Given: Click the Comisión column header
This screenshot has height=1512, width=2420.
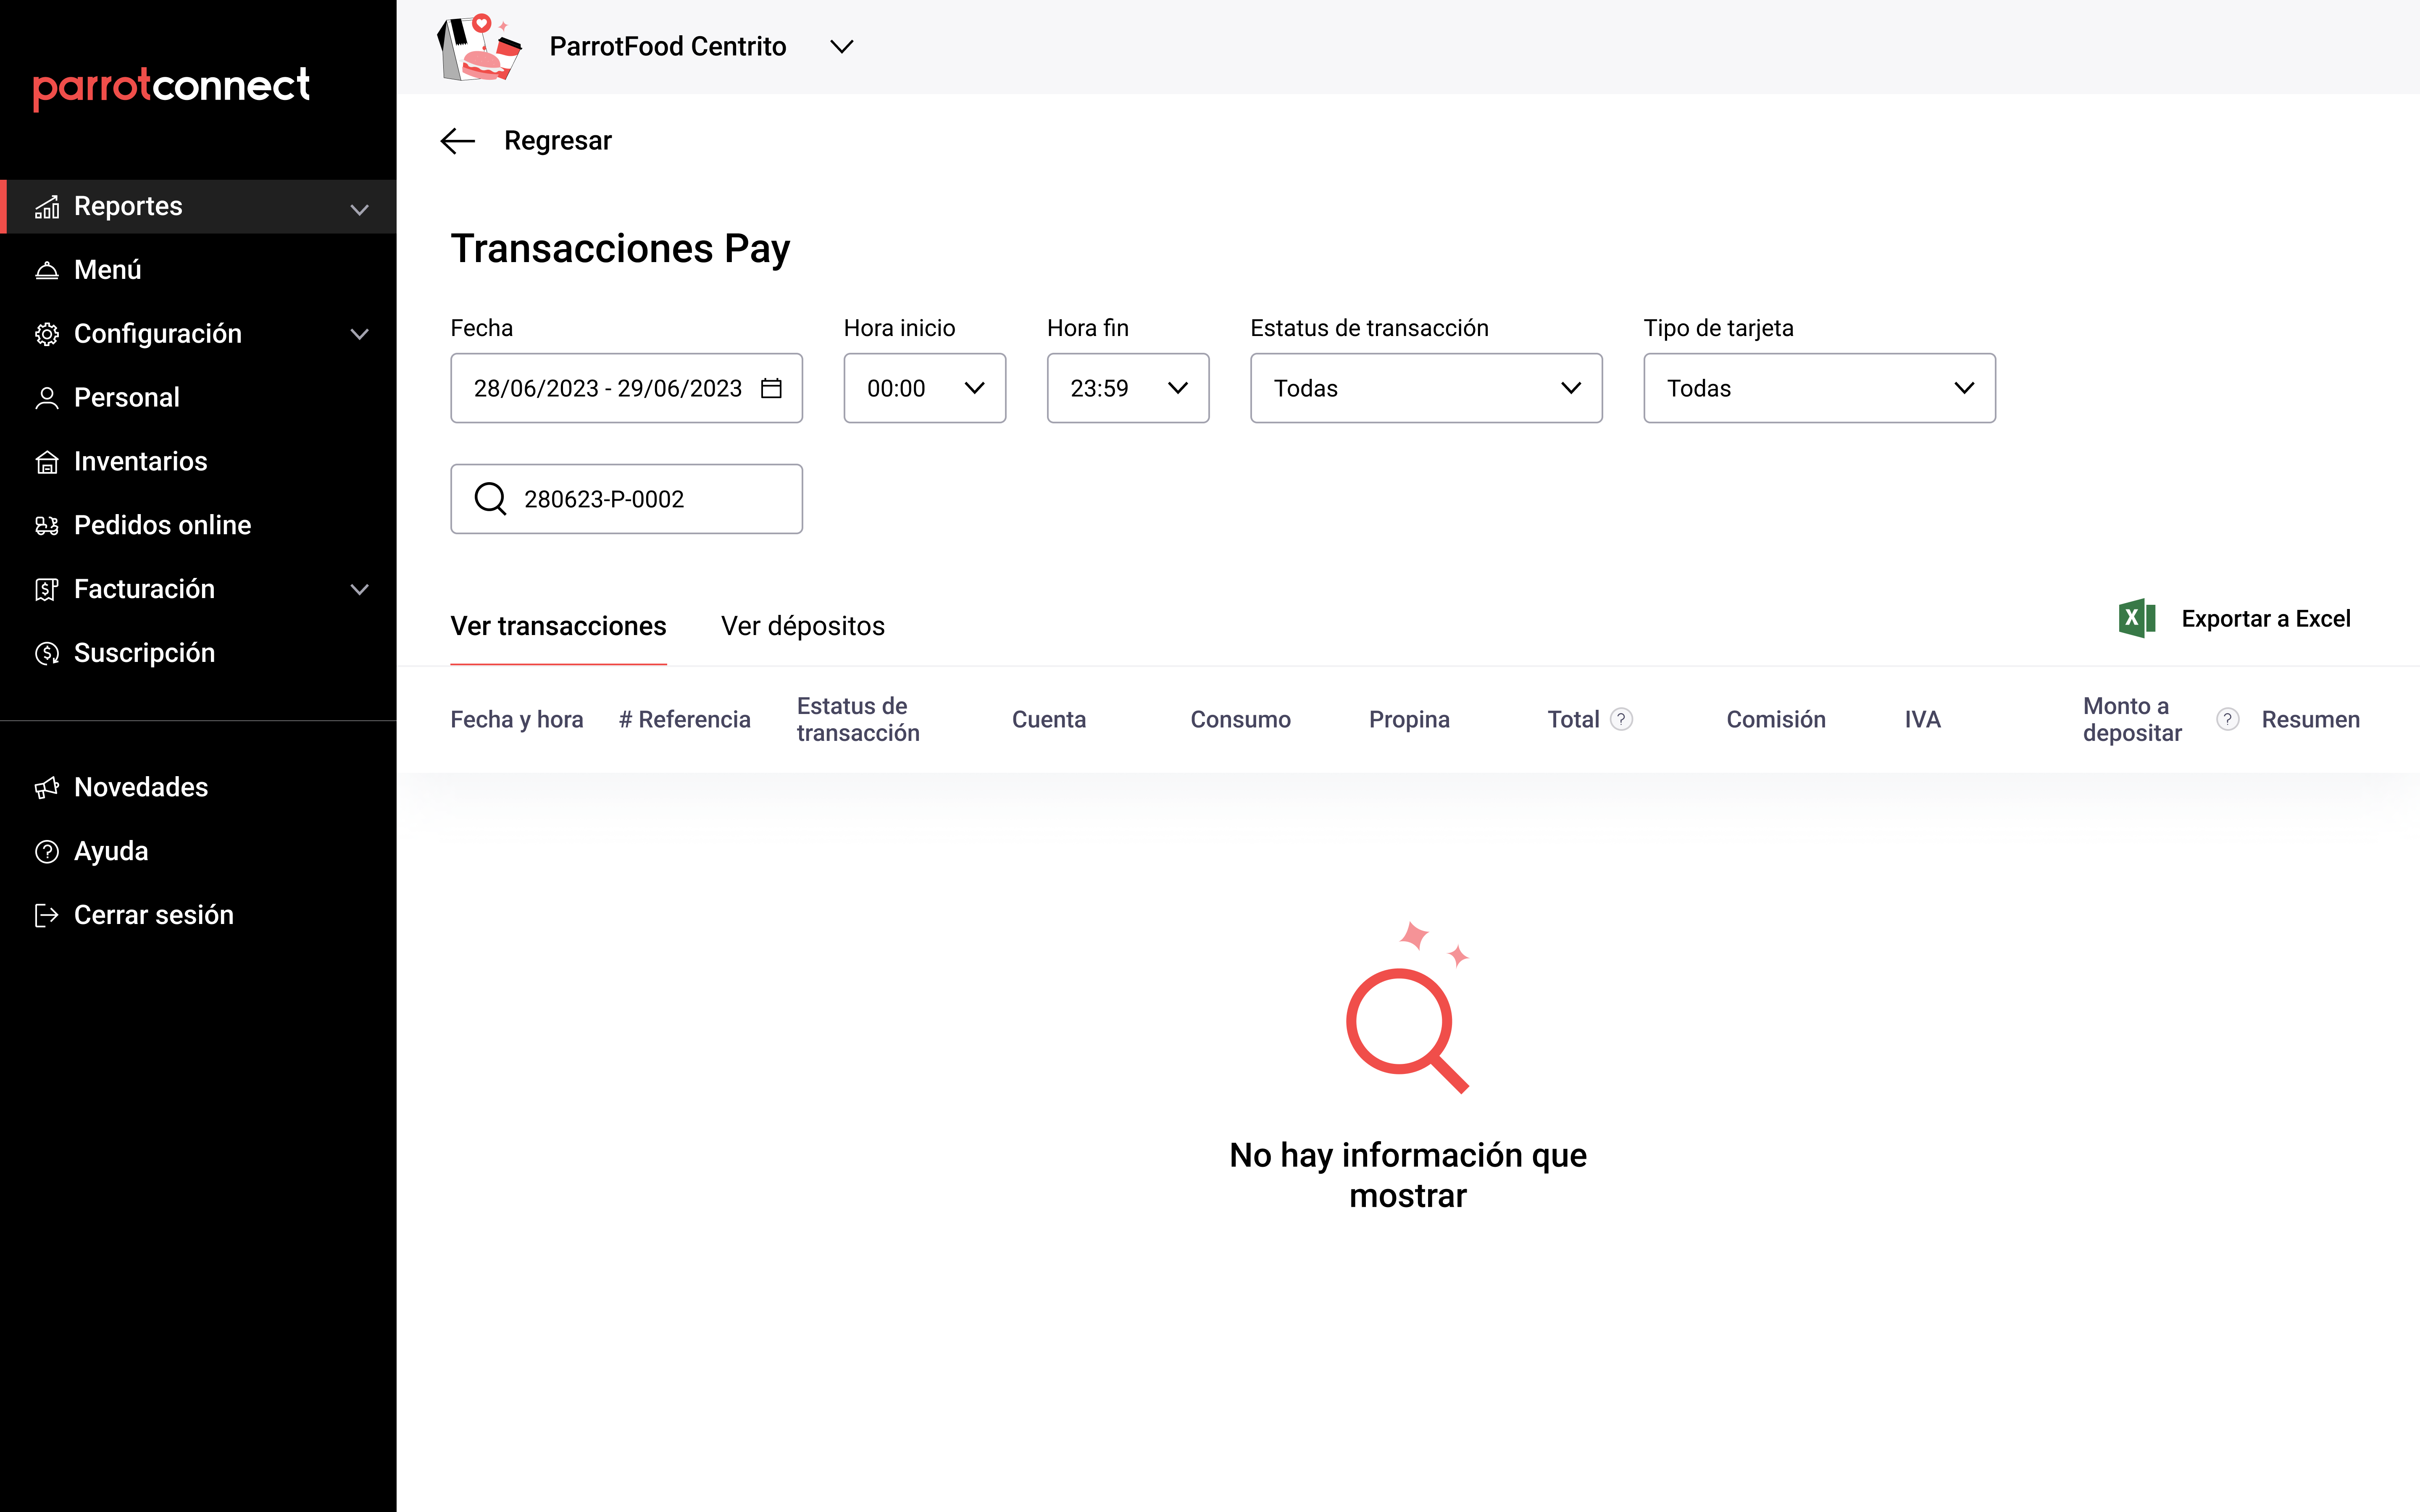Looking at the screenshot, I should point(1776,720).
